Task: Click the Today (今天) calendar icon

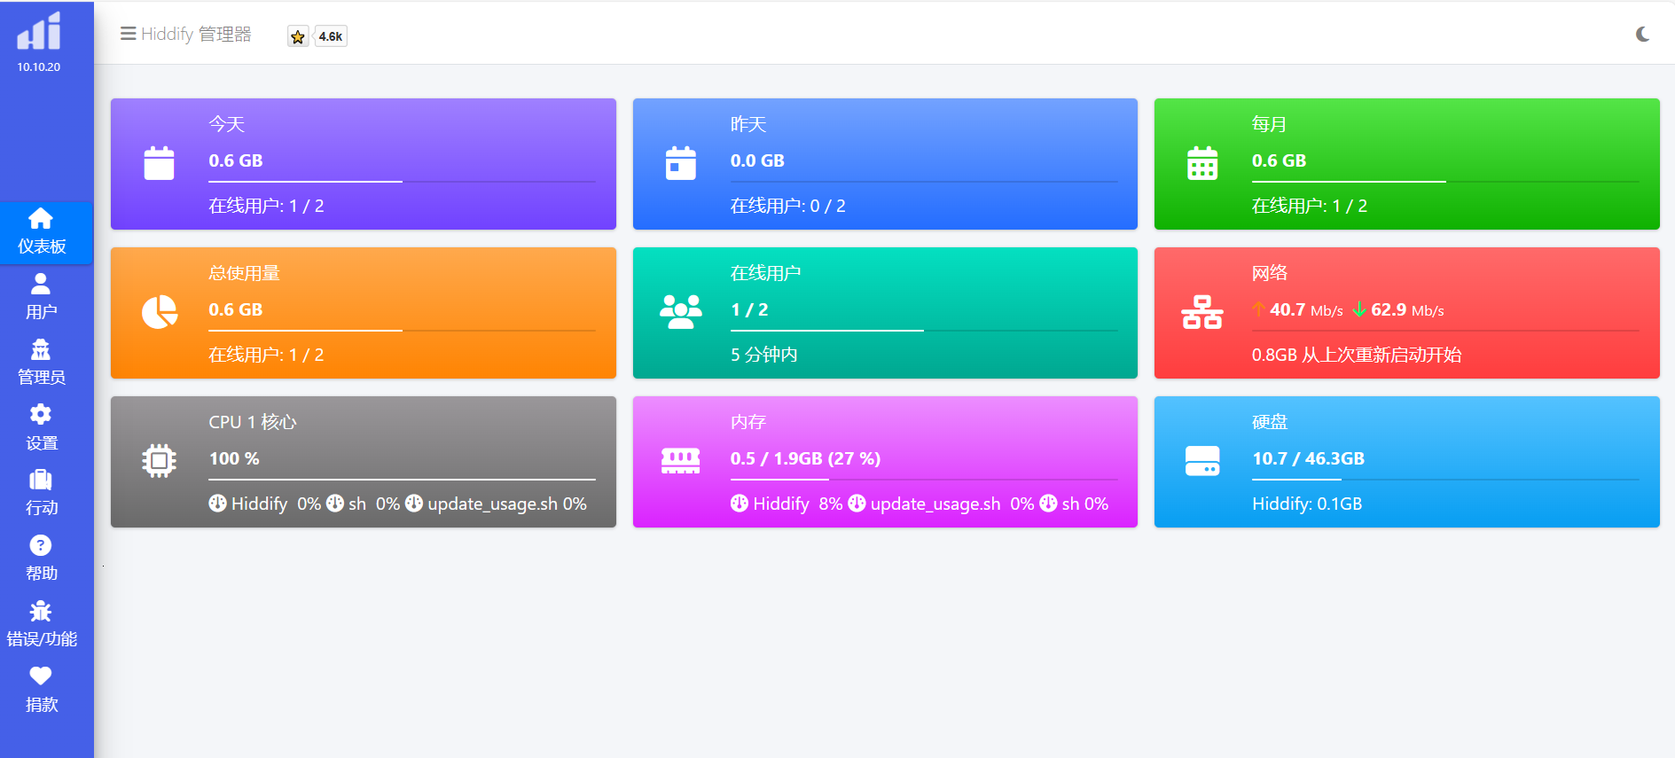Action: point(159,163)
